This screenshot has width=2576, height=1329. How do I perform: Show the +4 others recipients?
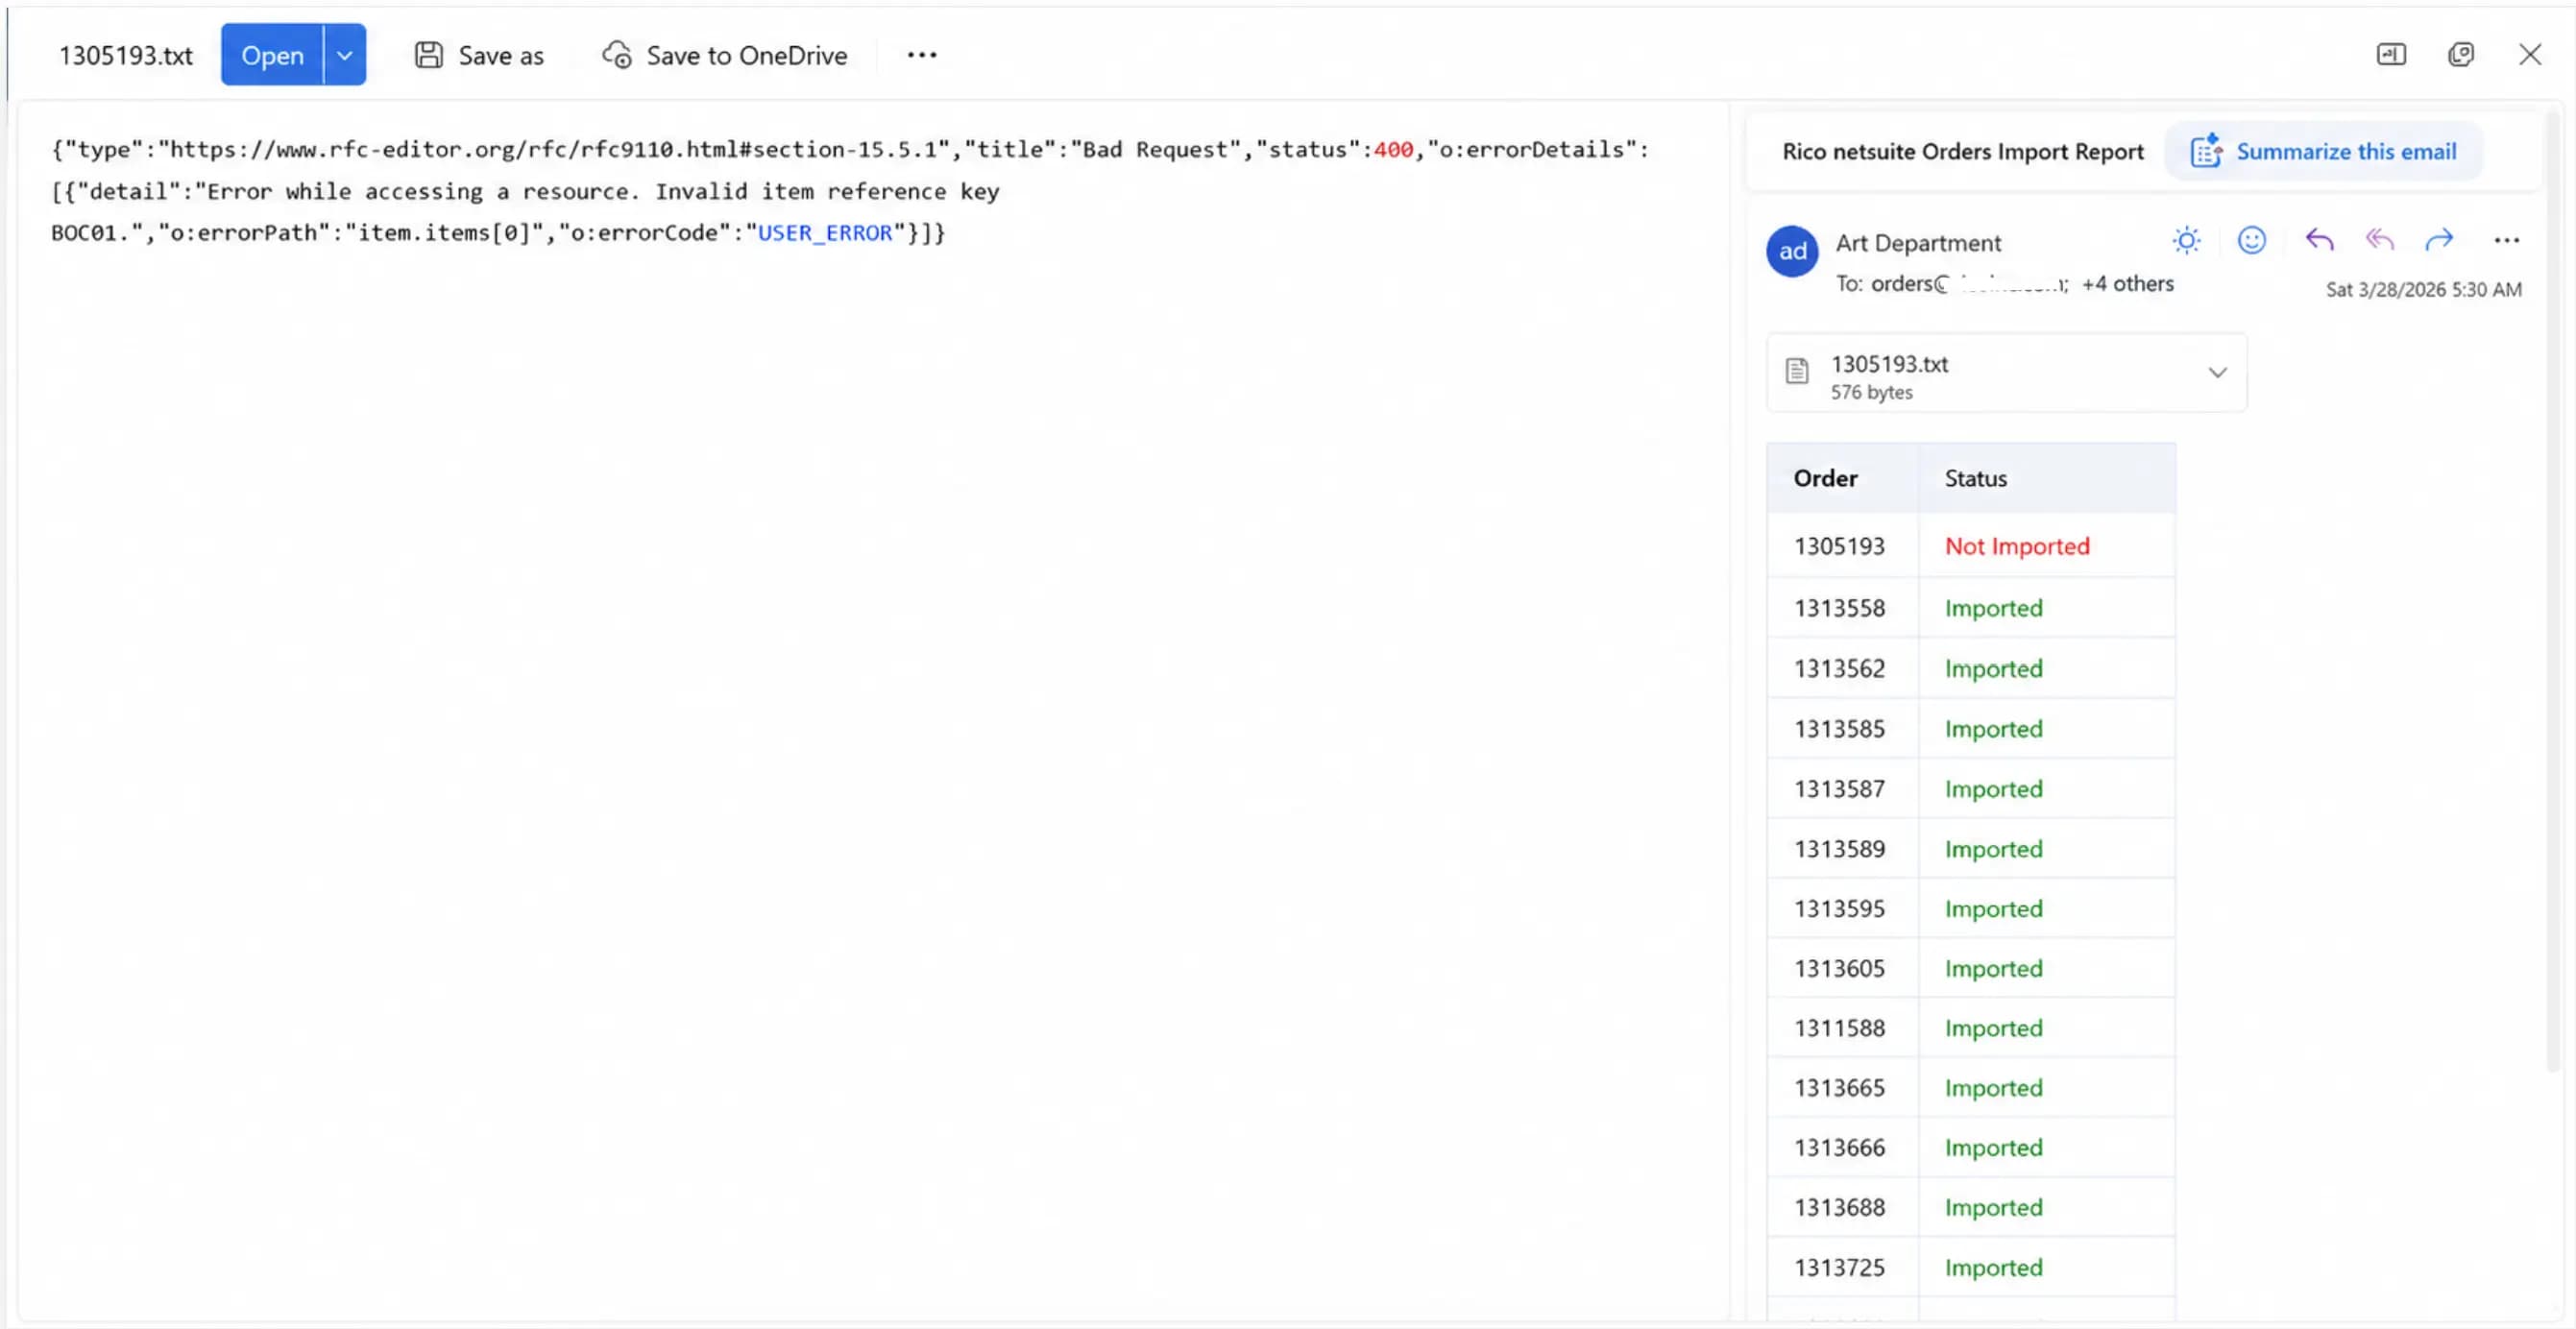[x=2127, y=284]
